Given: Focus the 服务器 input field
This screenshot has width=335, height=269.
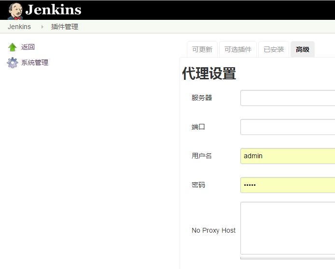Looking at the screenshot, I should coord(288,98).
